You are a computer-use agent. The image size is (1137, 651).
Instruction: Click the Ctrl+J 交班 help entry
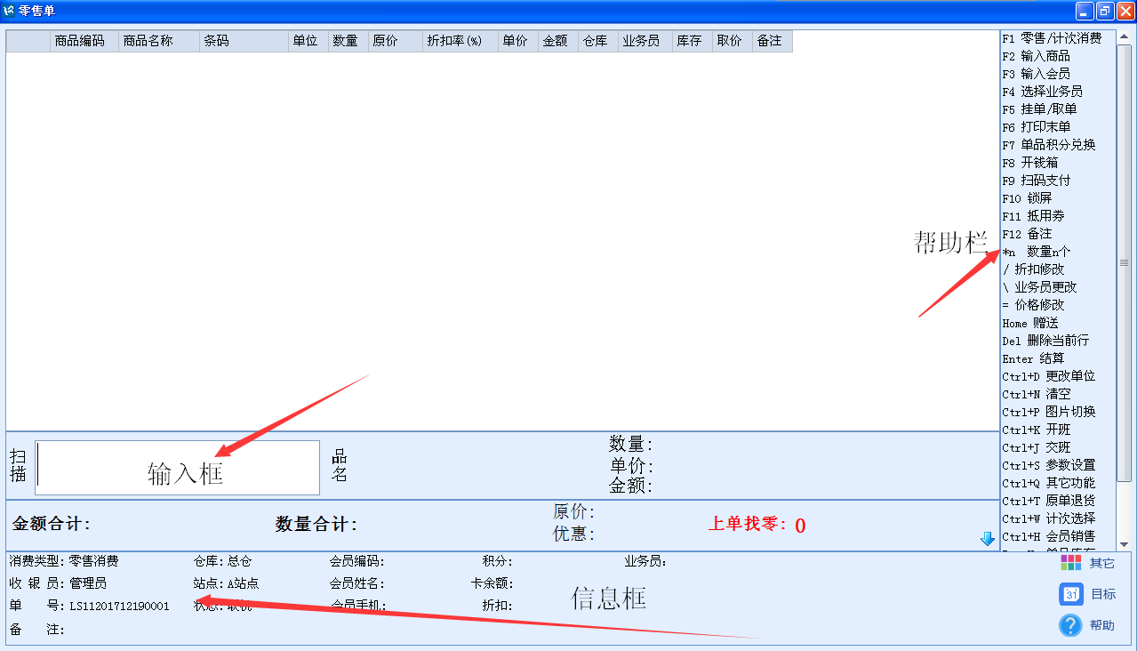click(1036, 447)
